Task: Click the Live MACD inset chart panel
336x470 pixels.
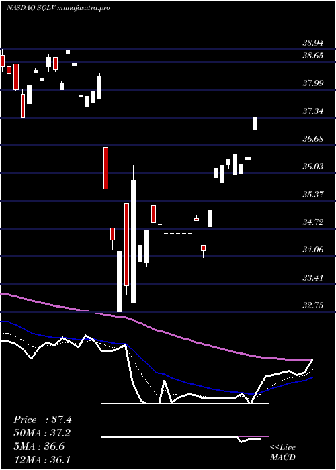Action: [x=185, y=436]
